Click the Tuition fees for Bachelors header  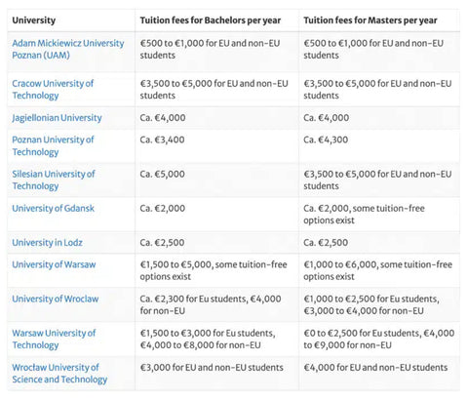pos(211,20)
